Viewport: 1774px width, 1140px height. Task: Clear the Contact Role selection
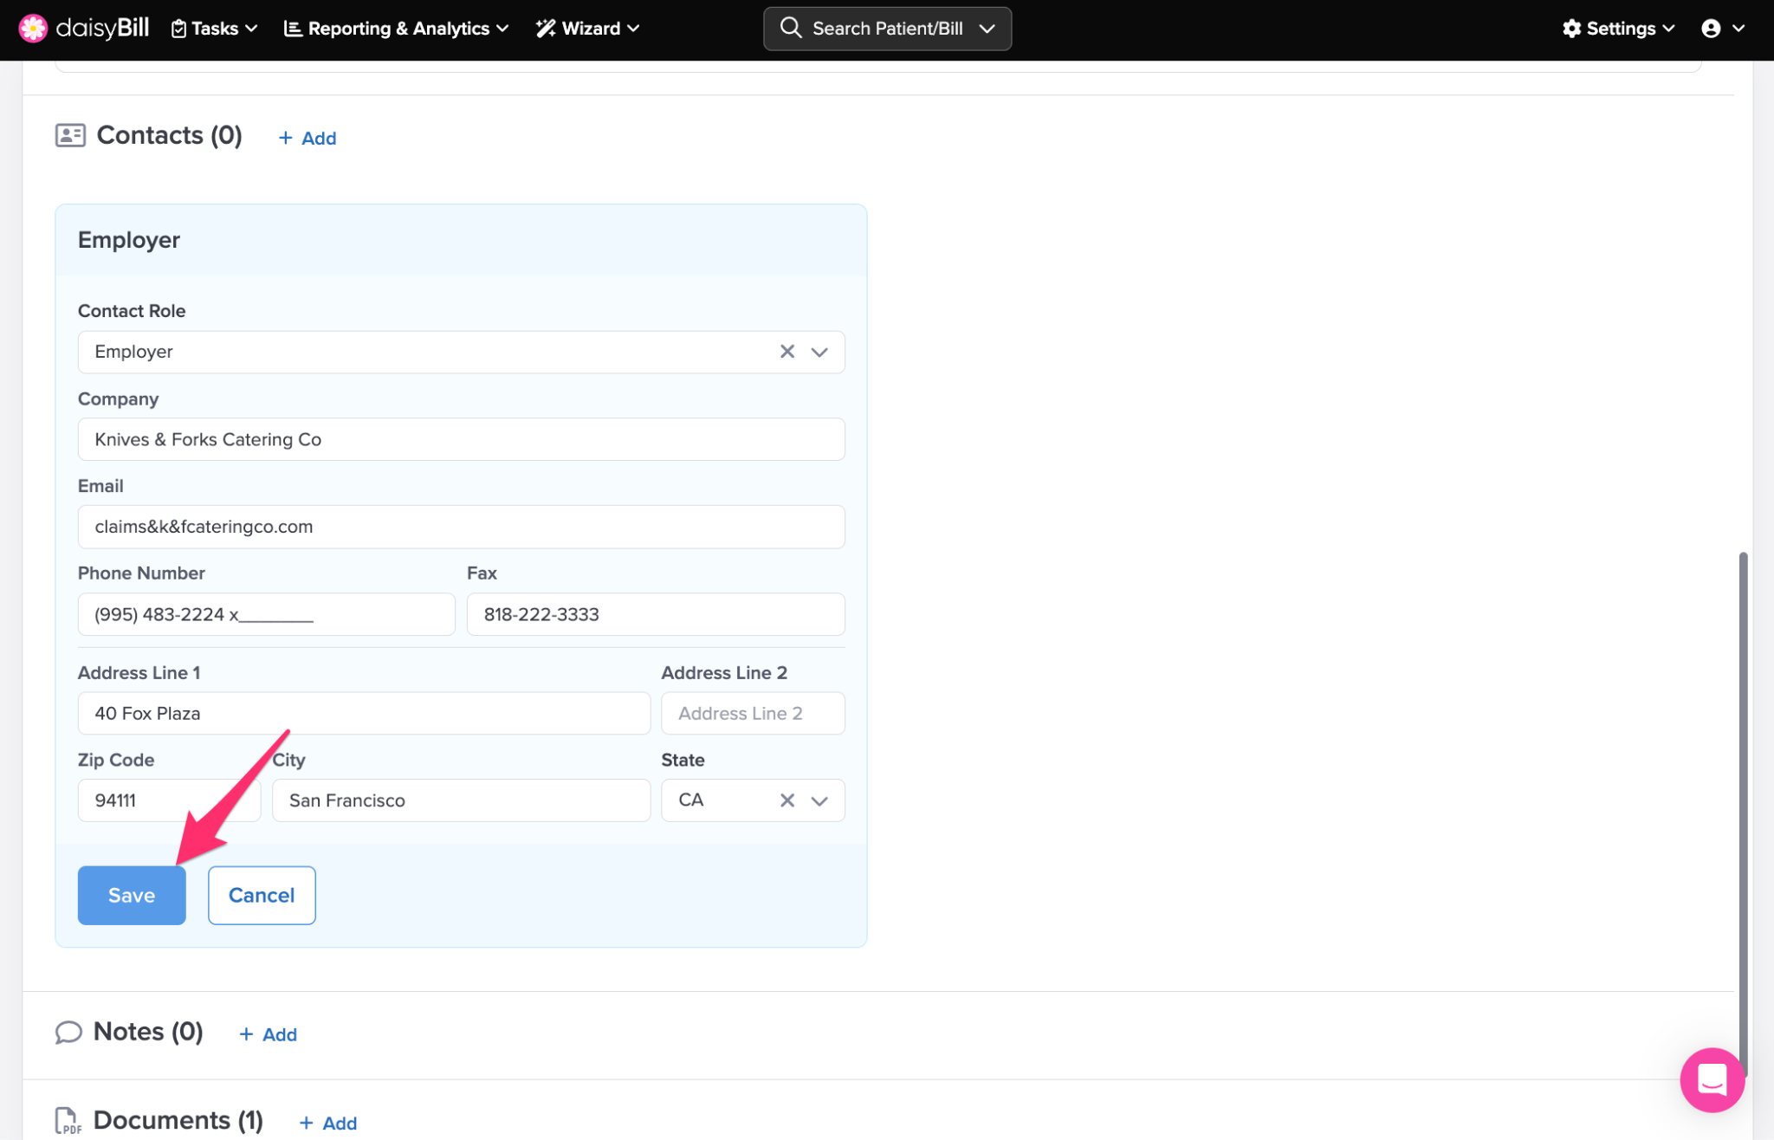[787, 352]
